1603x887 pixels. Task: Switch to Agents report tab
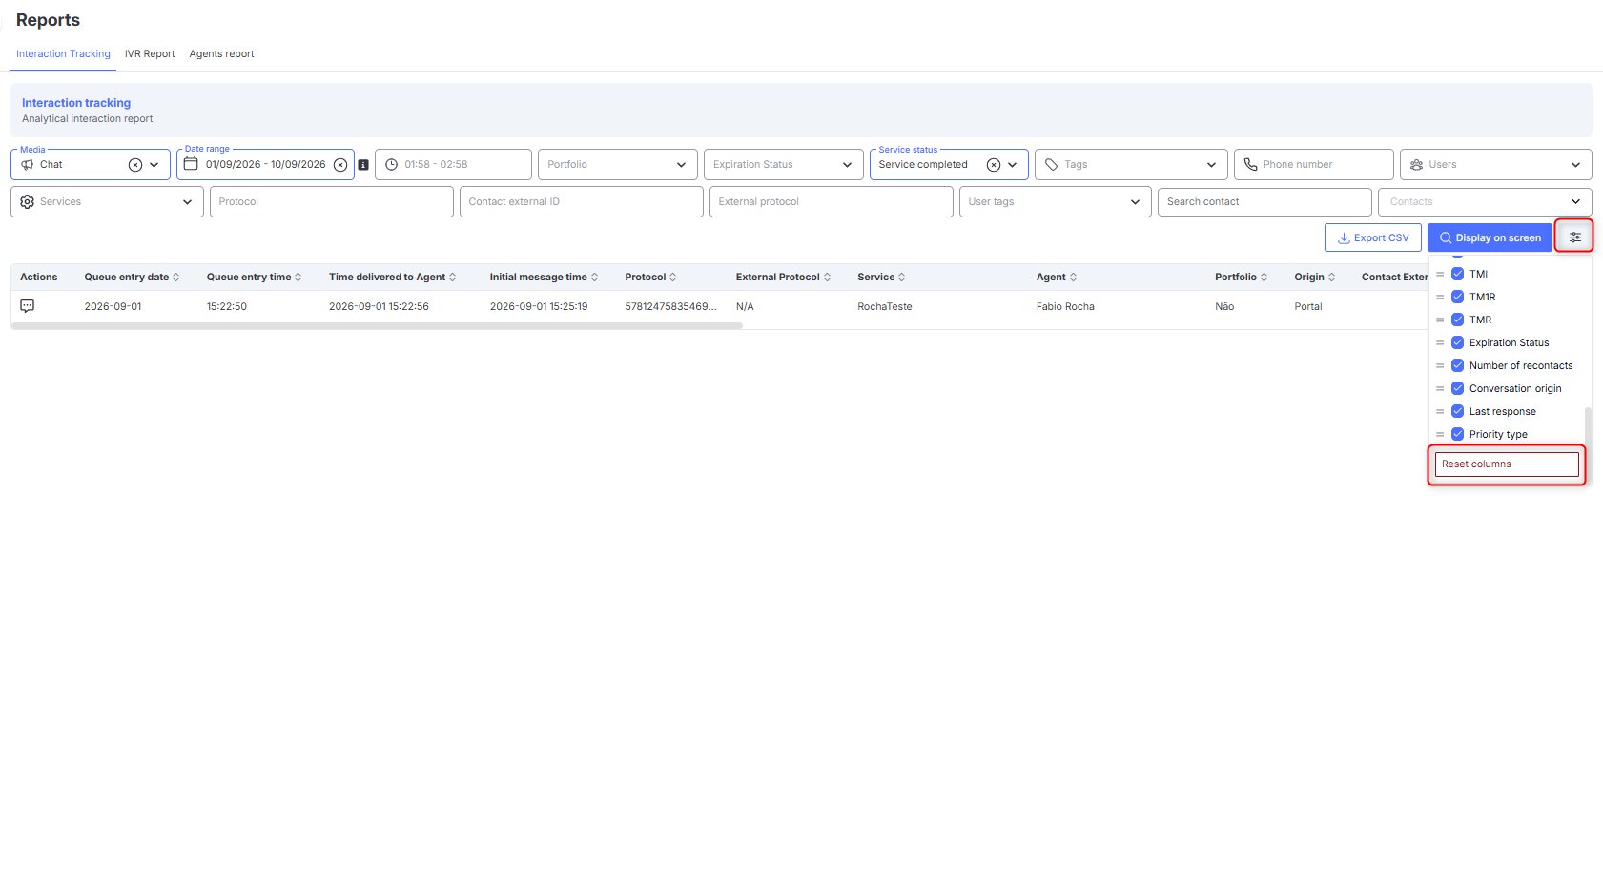coord(221,54)
